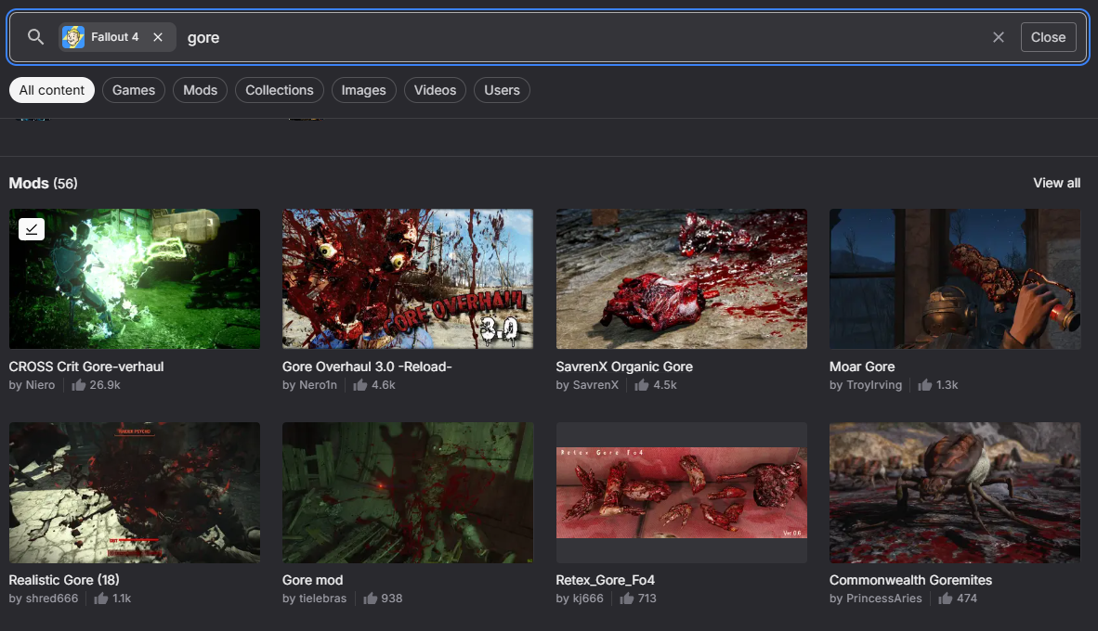1098x631 pixels.
Task: Open the Gore mod title link
Action: click(312, 580)
